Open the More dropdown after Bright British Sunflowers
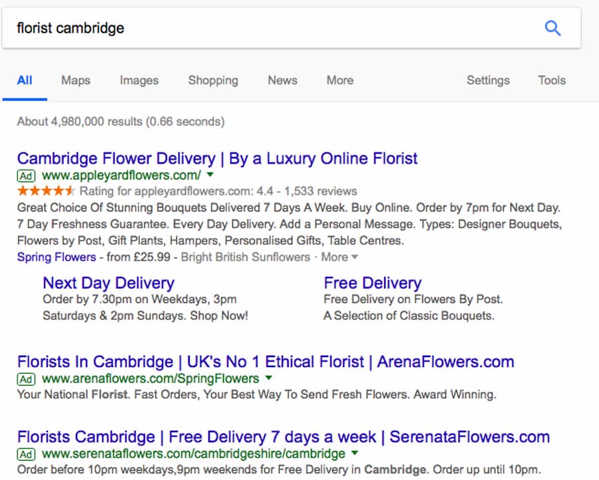The height and width of the screenshot is (480, 599). point(339,257)
